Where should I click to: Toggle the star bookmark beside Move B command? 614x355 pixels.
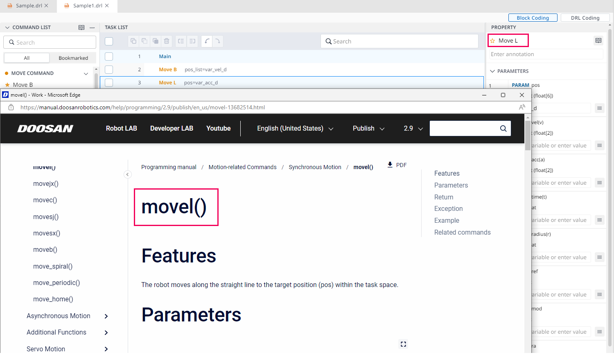(7, 85)
